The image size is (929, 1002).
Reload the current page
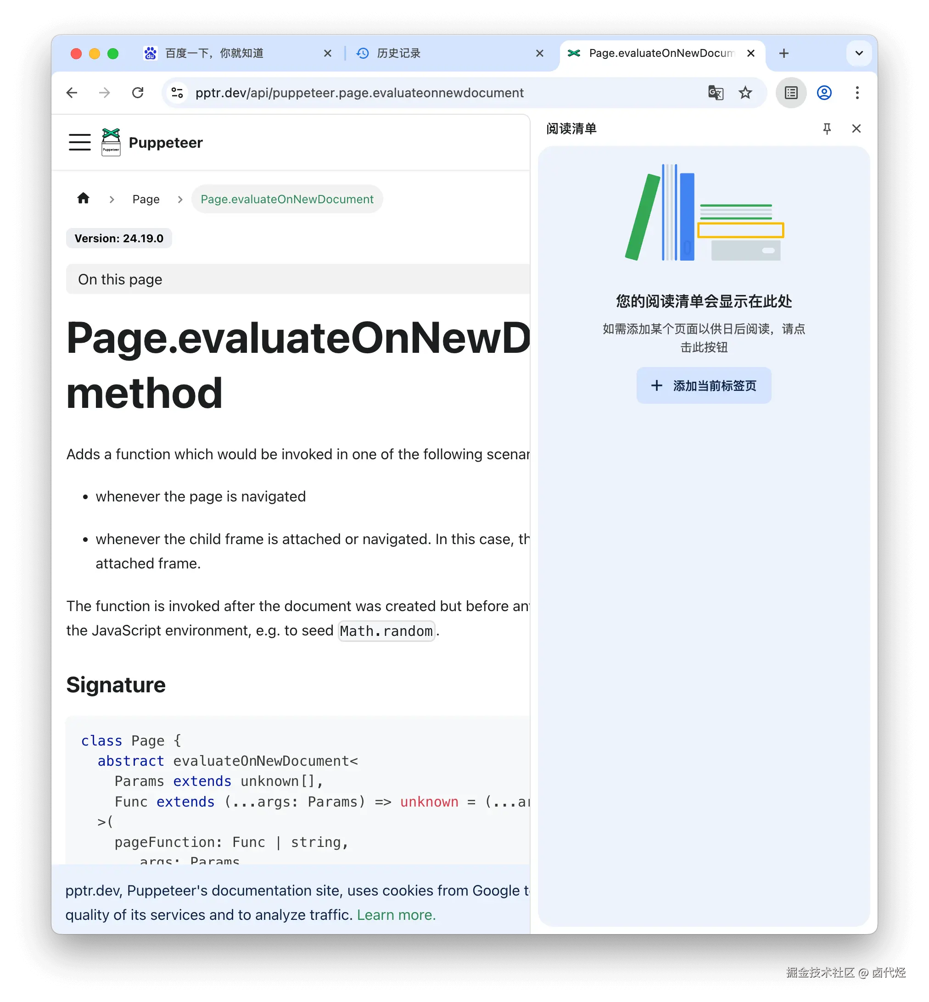pos(138,93)
